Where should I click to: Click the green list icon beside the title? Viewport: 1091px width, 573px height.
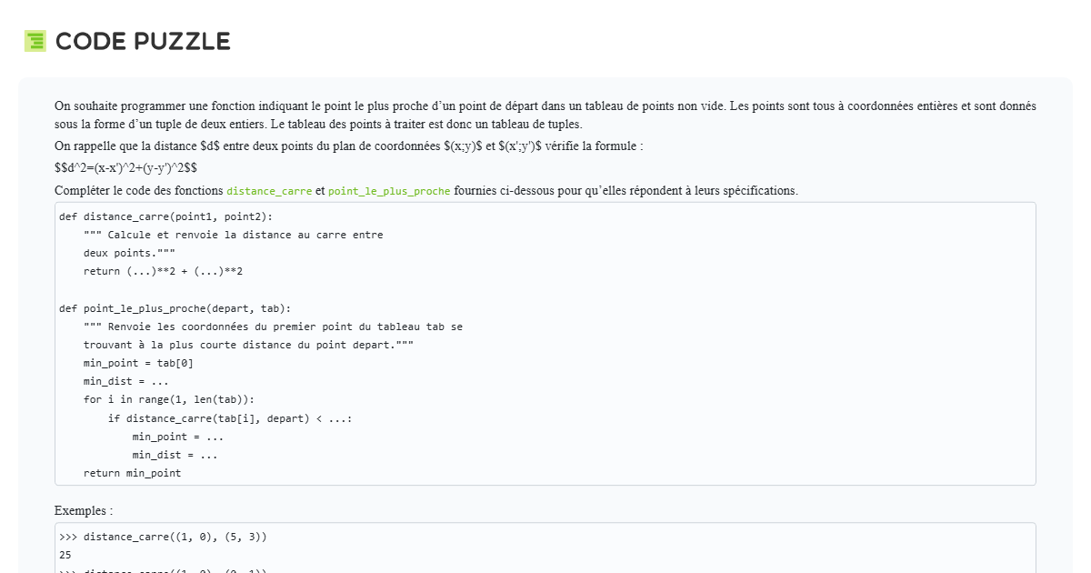[35, 40]
